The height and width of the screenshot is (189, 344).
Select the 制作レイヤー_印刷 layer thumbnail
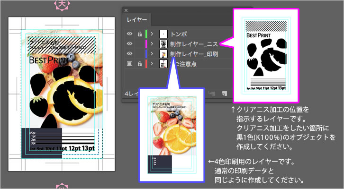(x=163, y=53)
